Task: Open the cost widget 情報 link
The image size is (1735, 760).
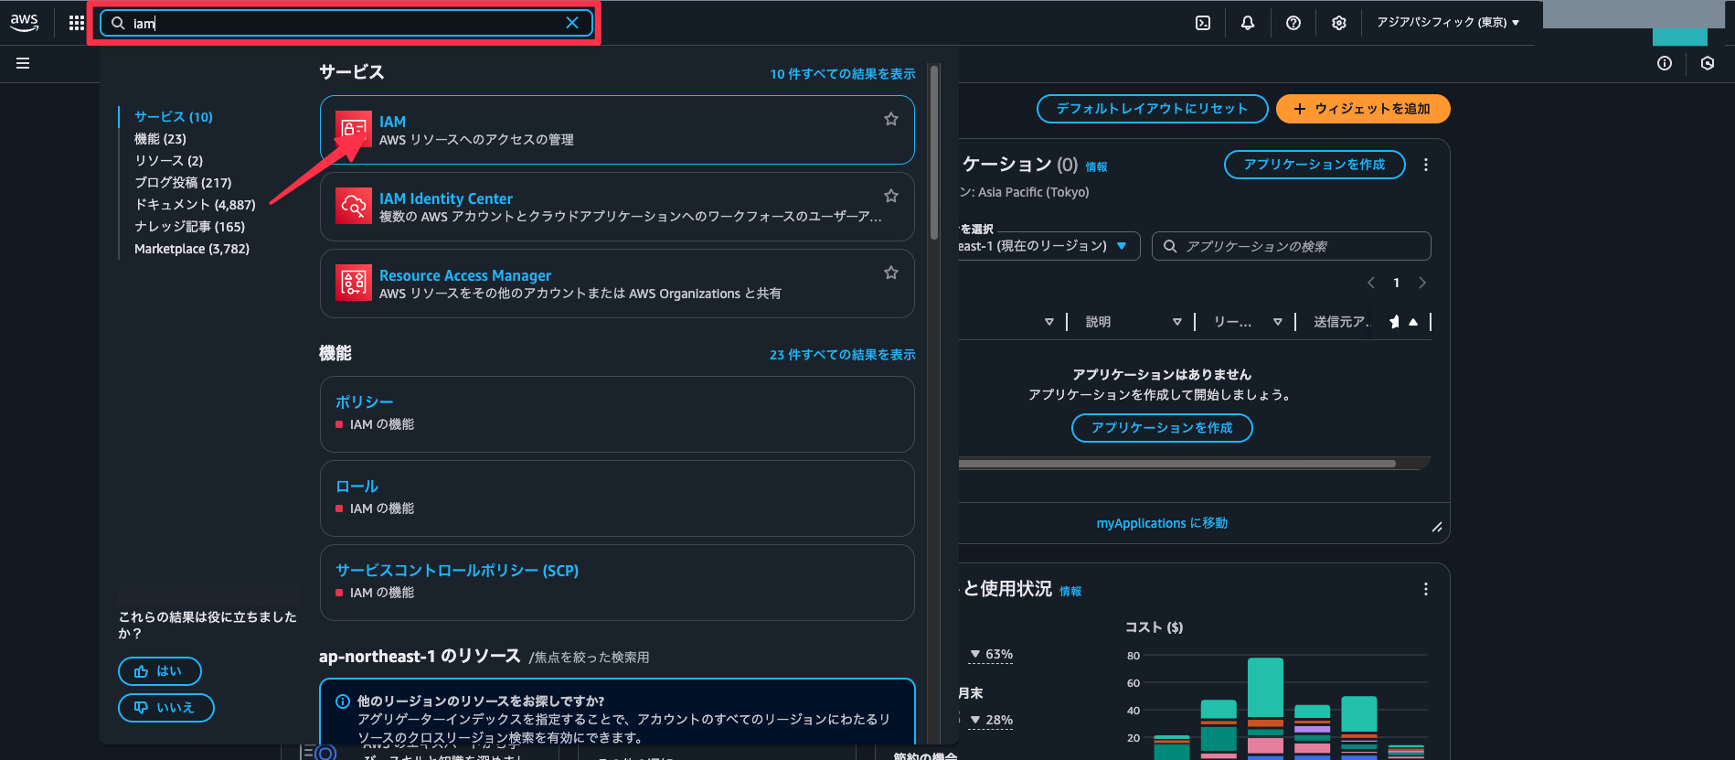Action: 1070,592
